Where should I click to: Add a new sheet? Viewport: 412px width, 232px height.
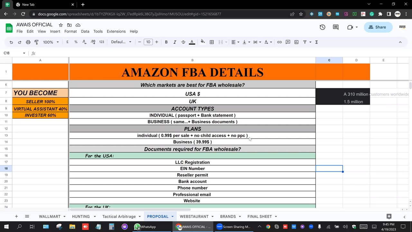tap(16, 217)
